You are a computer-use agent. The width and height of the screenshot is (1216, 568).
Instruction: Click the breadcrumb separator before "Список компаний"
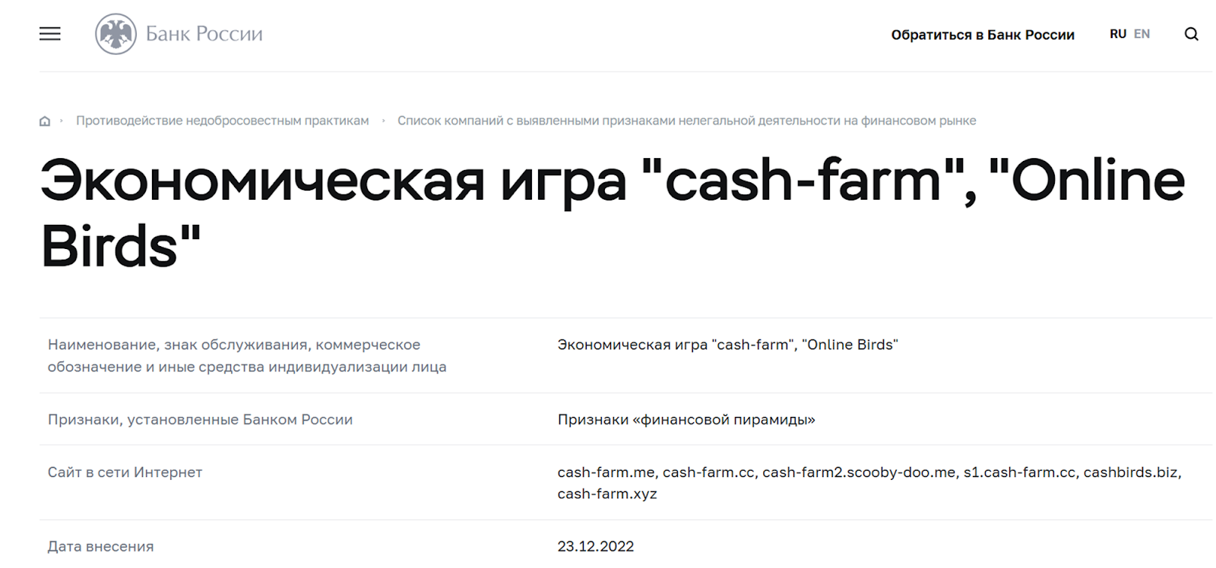click(x=384, y=121)
